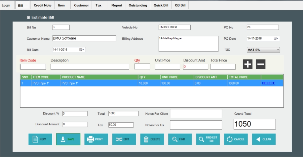The height and width of the screenshot is (157, 303).
Task: Go to the Report tab
Action: [x=117, y=5]
